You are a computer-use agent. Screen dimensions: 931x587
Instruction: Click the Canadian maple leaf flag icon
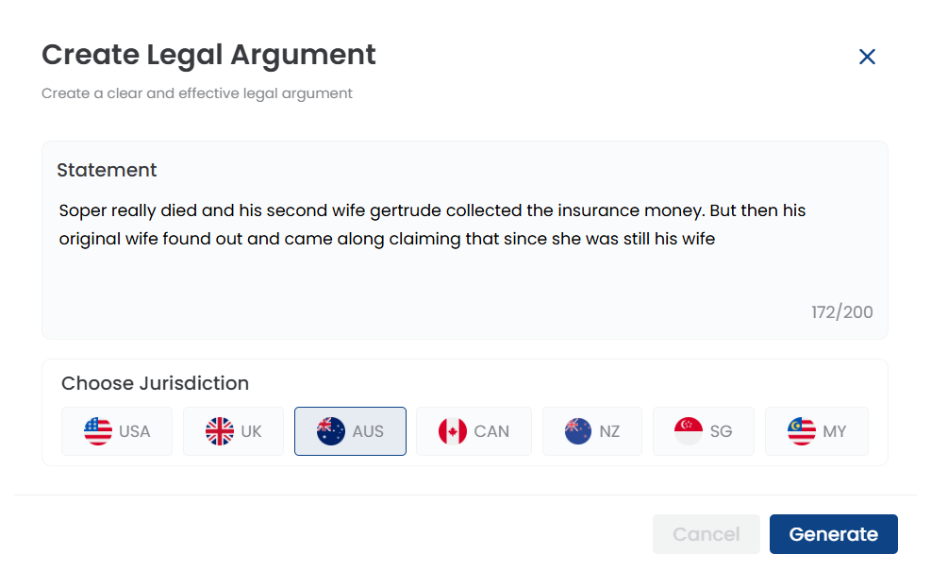tap(453, 431)
